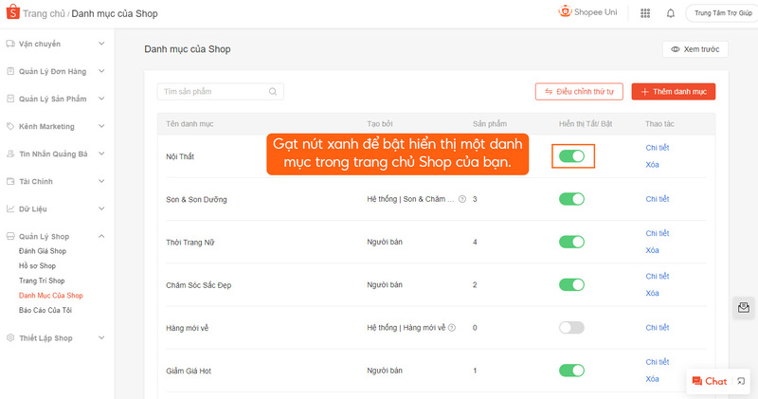Click the search magnifier icon
This screenshot has height=399, width=758.
273,92
